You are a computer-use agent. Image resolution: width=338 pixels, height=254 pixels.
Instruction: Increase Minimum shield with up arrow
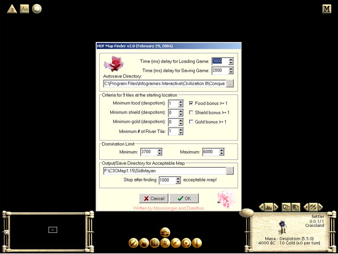click(x=181, y=111)
